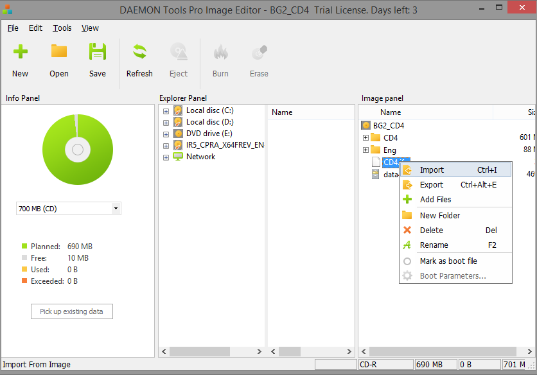Click the yellow Used legend swatch
The image size is (537, 375).
24,269
